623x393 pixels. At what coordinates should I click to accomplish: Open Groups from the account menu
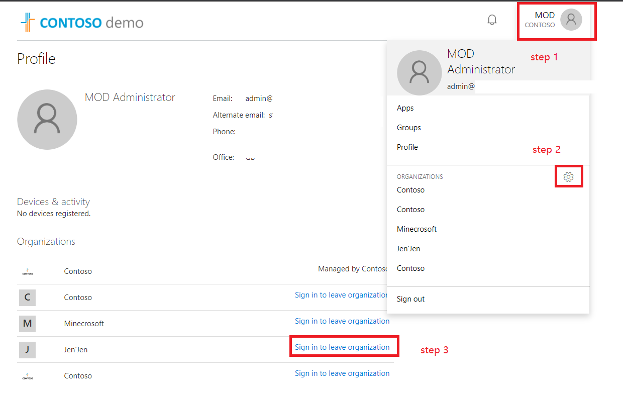408,128
